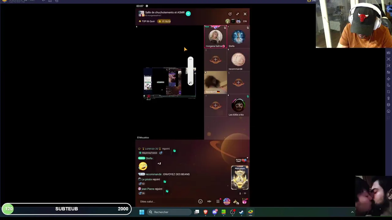392x220 pixels.
Task: Click the recommandé username in the chat message
Action: [x=153, y=174]
